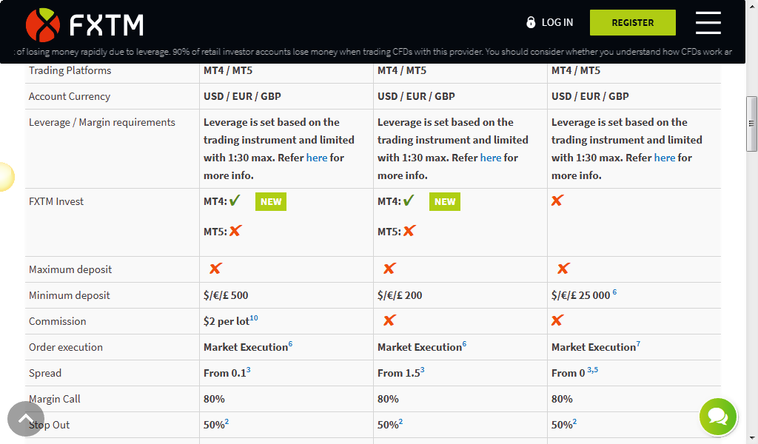Image resolution: width=758 pixels, height=444 pixels.
Task: Click the back-to-top arrow button
Action: point(26,420)
